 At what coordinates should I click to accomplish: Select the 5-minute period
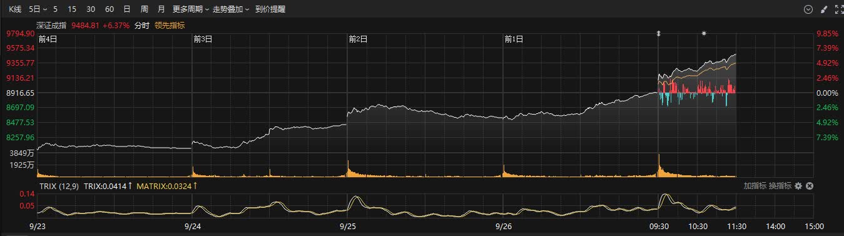[x=56, y=9]
